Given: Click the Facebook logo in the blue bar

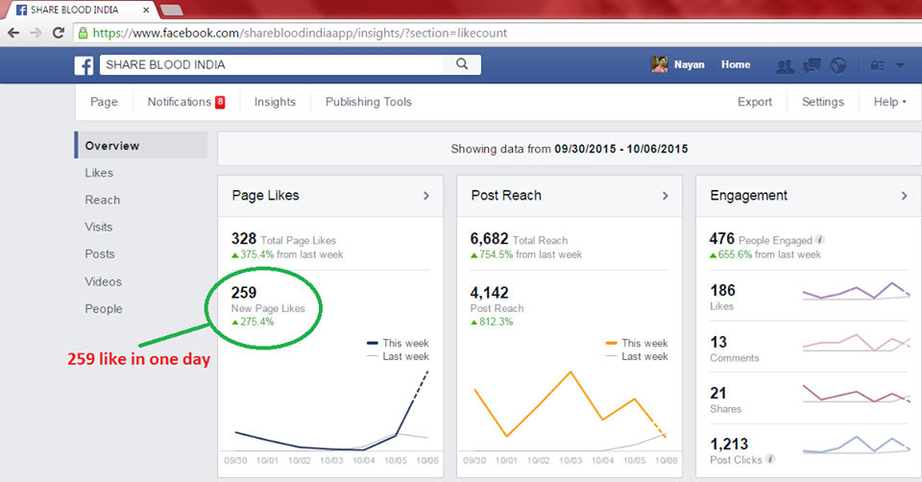Looking at the screenshot, I should pyautogui.click(x=84, y=65).
